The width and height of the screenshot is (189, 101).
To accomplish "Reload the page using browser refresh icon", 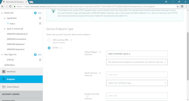I will (10, 6).
